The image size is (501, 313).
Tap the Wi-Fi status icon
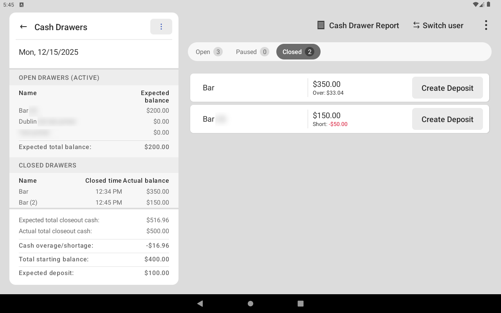click(476, 5)
